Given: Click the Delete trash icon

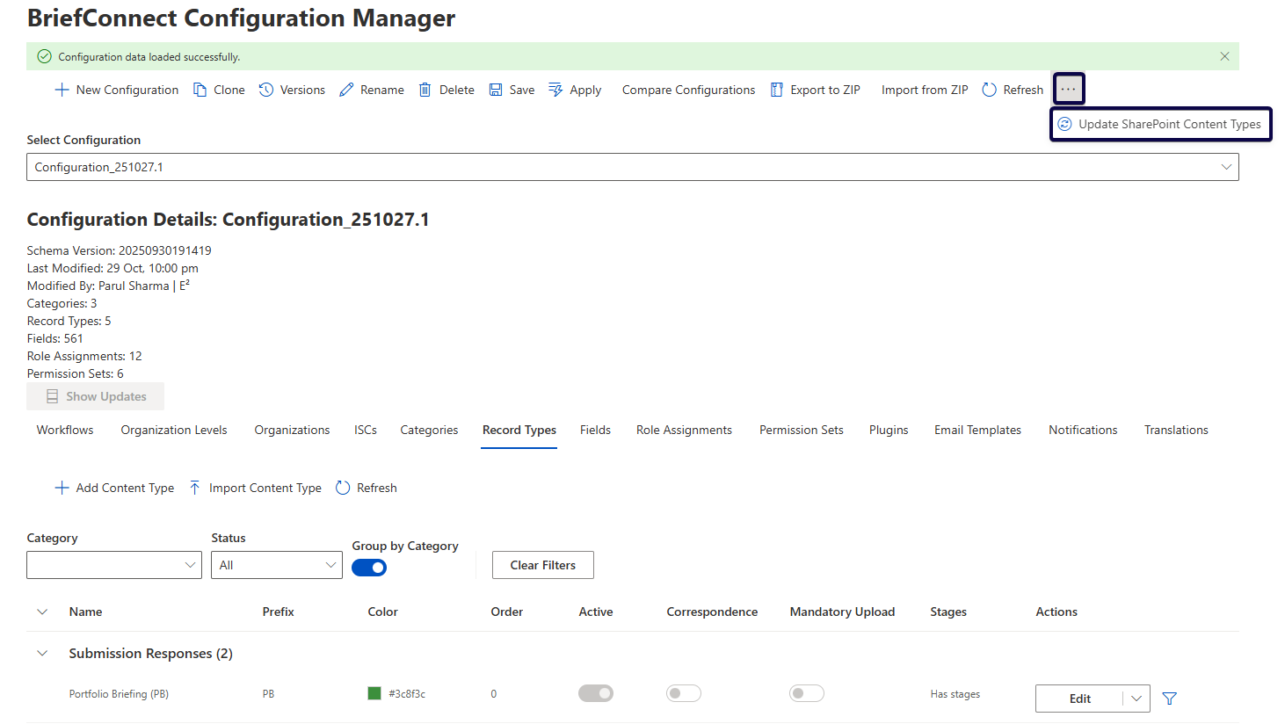Looking at the screenshot, I should click(425, 90).
